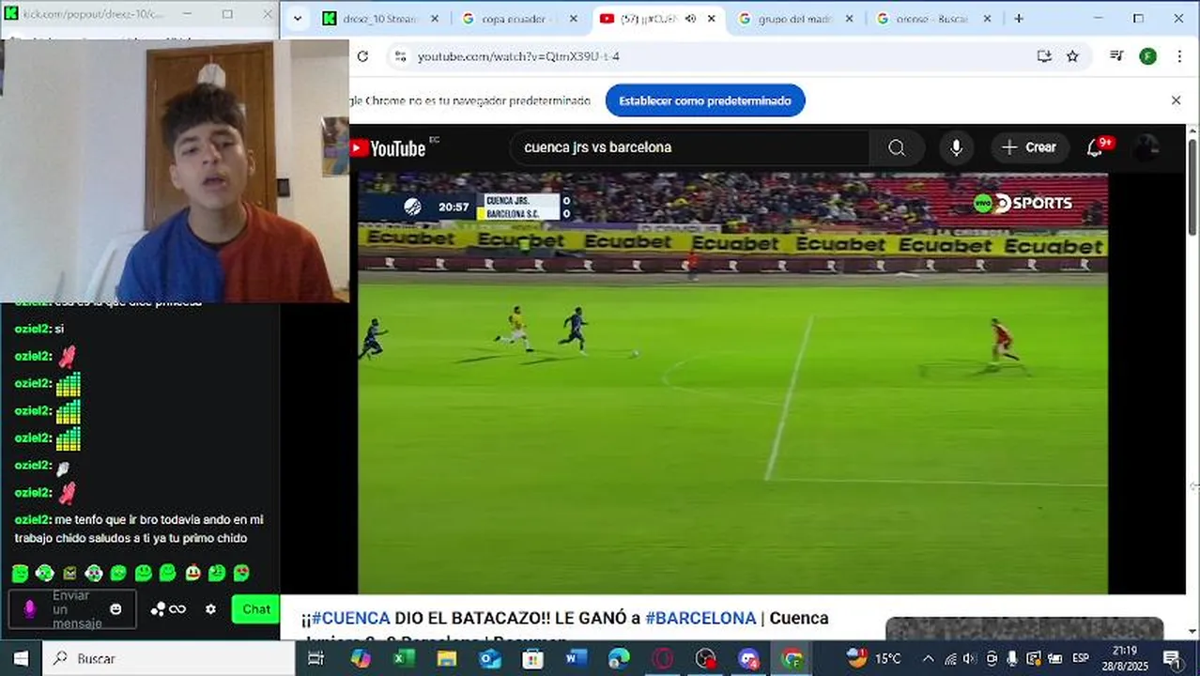Click the Windows Buscar search box
Image resolution: width=1200 pixels, height=676 pixels.
170,658
